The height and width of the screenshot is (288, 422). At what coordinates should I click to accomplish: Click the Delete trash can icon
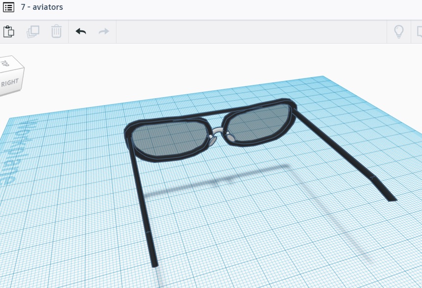pyautogui.click(x=56, y=32)
